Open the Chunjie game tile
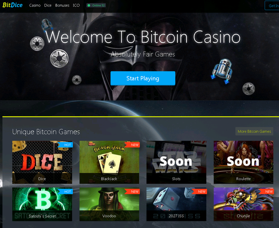This screenshot has width=279, height=228. point(243,204)
